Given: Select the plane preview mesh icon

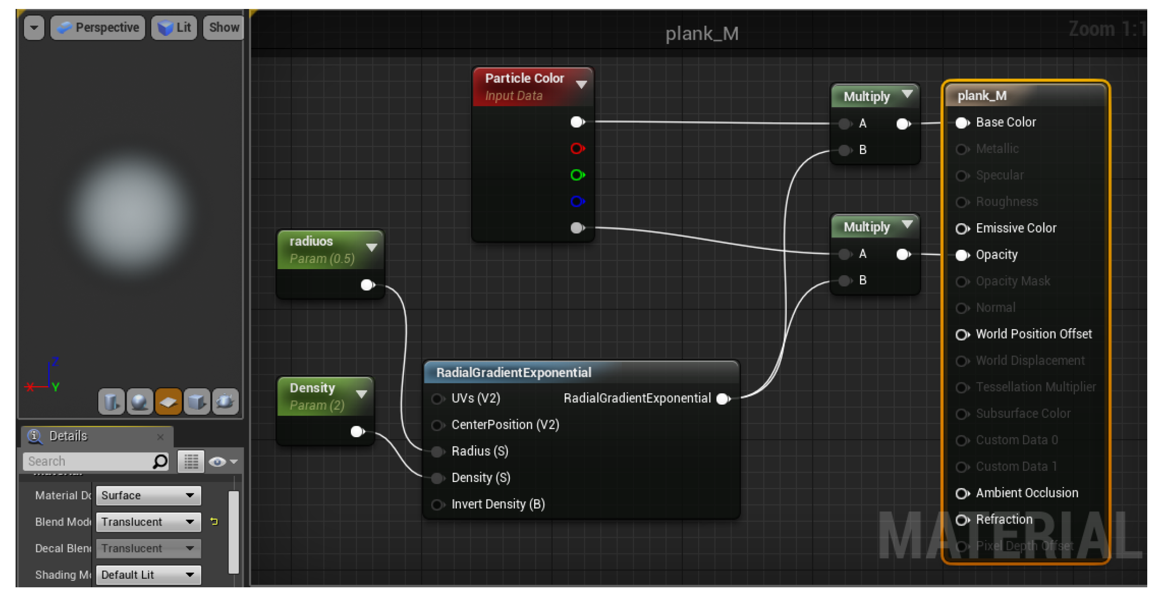Looking at the screenshot, I should [168, 402].
